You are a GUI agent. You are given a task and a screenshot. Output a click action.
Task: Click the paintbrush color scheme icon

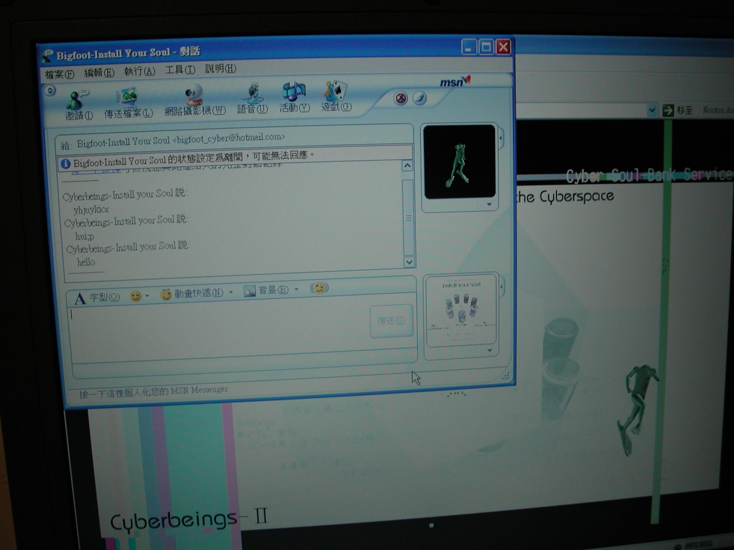[x=419, y=98]
